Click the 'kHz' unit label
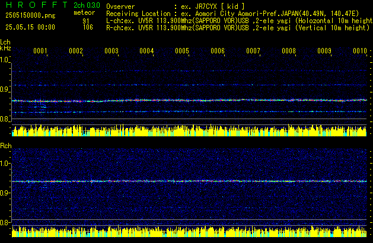This screenshot has width=373, height=243. (5, 48)
